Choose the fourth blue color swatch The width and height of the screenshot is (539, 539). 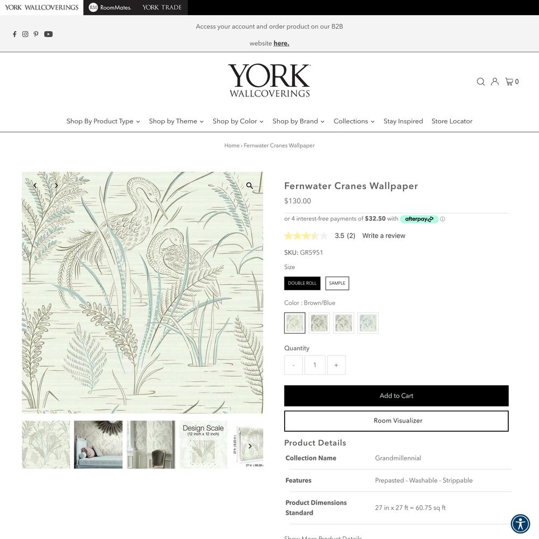[x=368, y=323]
